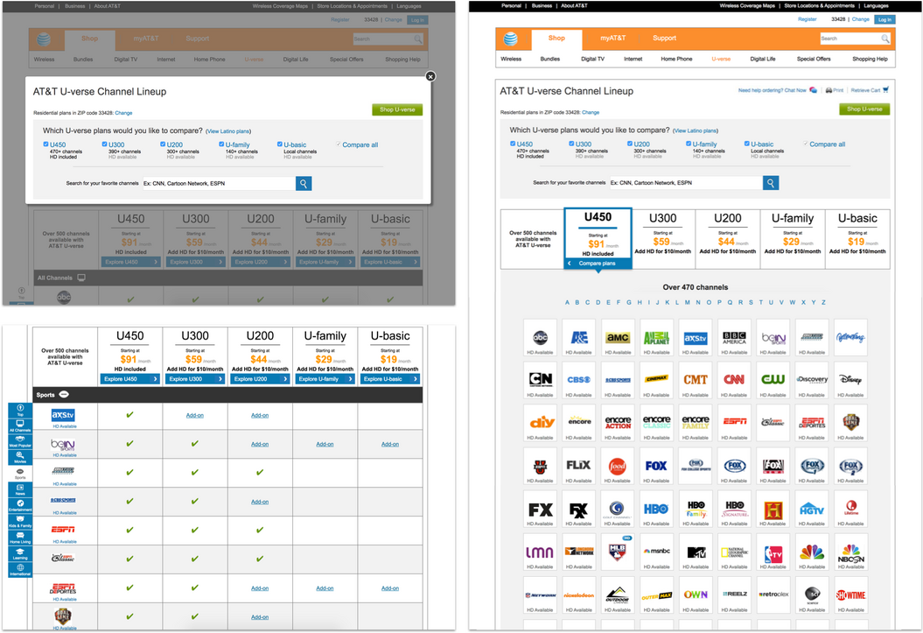Uncheck the U450 plan checkbox in popup
This screenshot has height=633, width=923.
(46, 144)
